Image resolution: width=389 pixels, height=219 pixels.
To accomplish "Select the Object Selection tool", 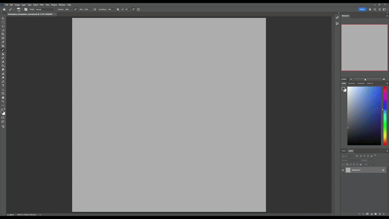I will pyautogui.click(x=3, y=30).
